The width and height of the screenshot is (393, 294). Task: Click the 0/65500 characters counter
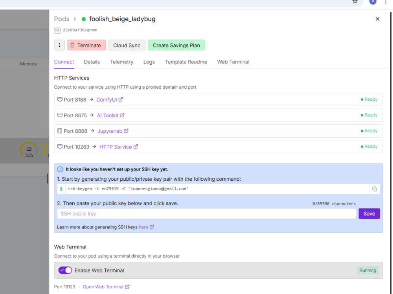334,204
